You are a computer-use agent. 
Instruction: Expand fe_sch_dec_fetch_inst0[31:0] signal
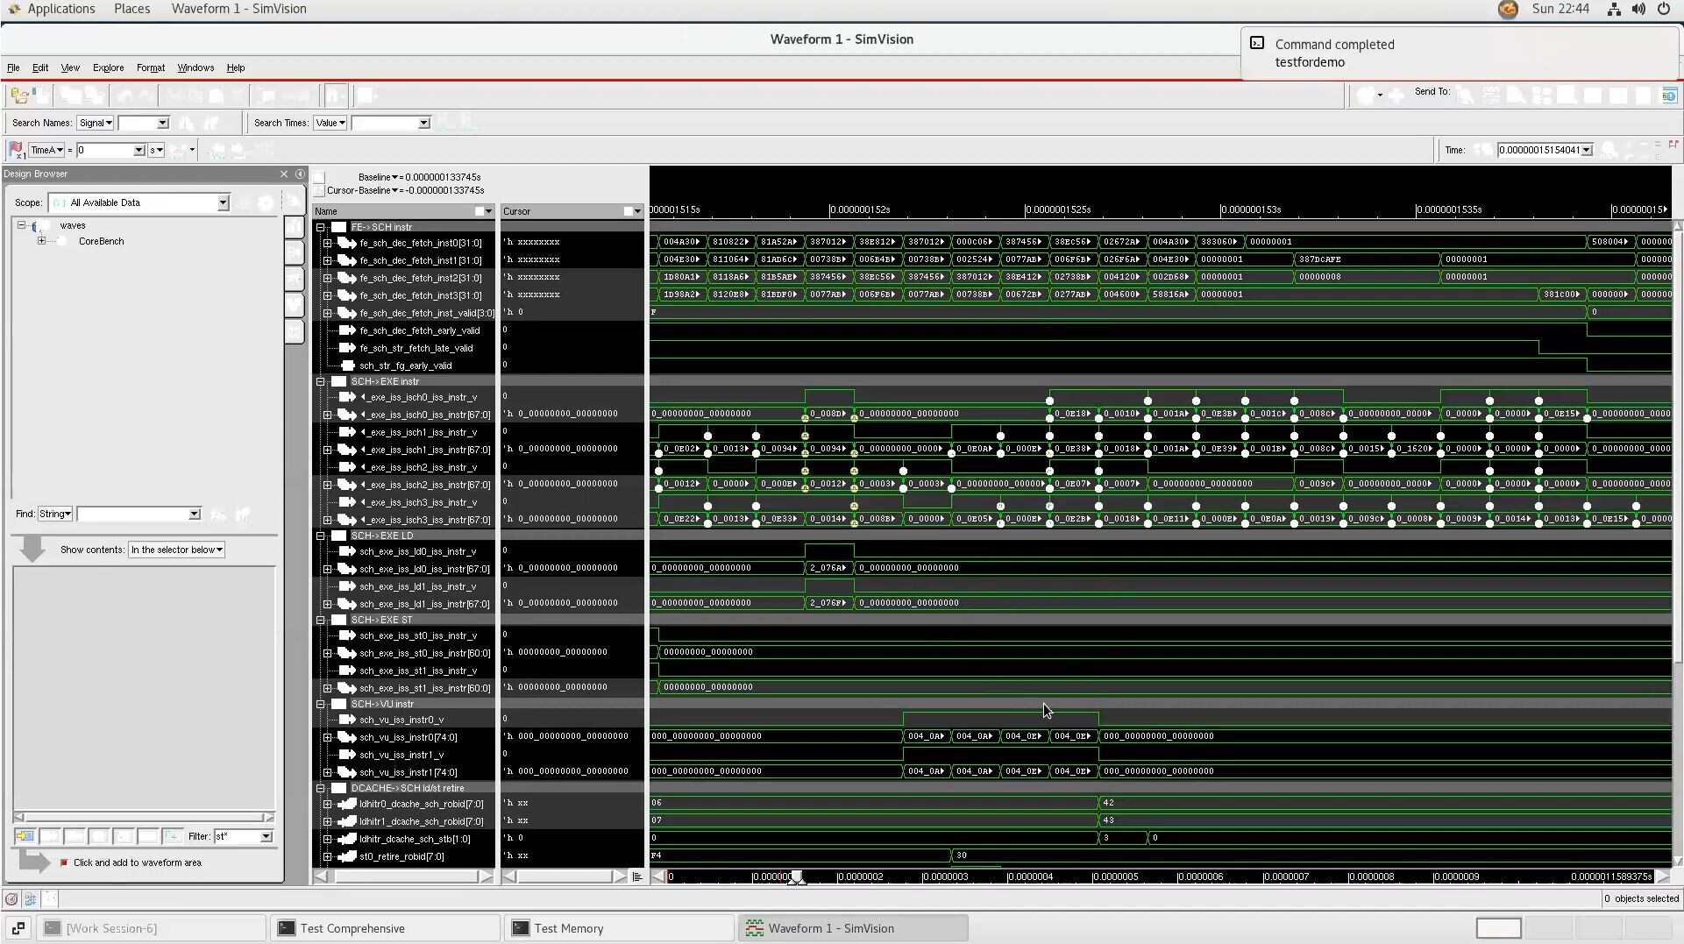[328, 243]
